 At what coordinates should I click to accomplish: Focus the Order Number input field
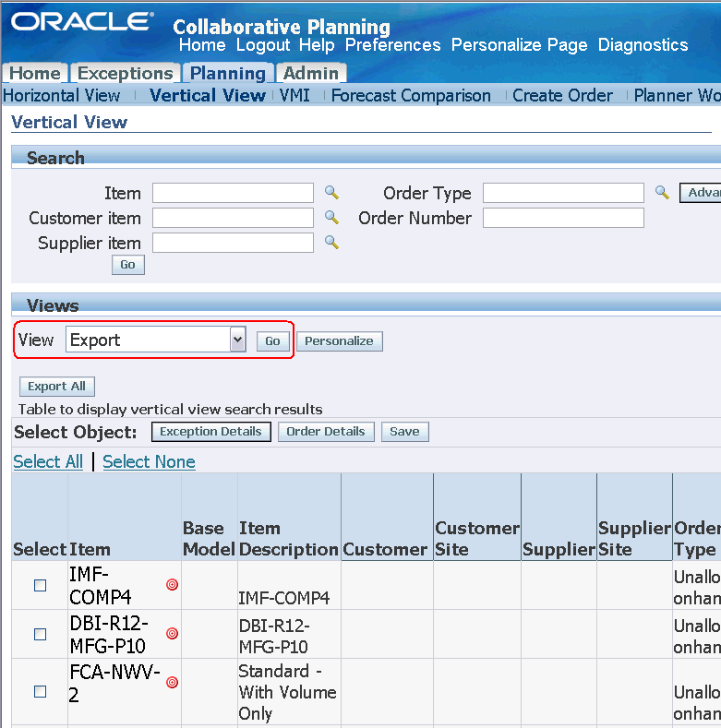[563, 218]
